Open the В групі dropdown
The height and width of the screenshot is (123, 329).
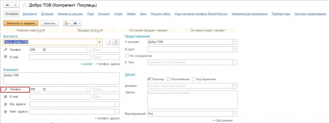235,49
